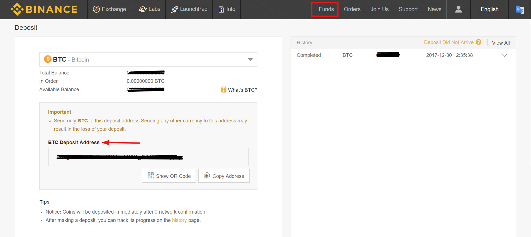Copy the BTC deposit address
This screenshot has height=237, width=531.
224,176
